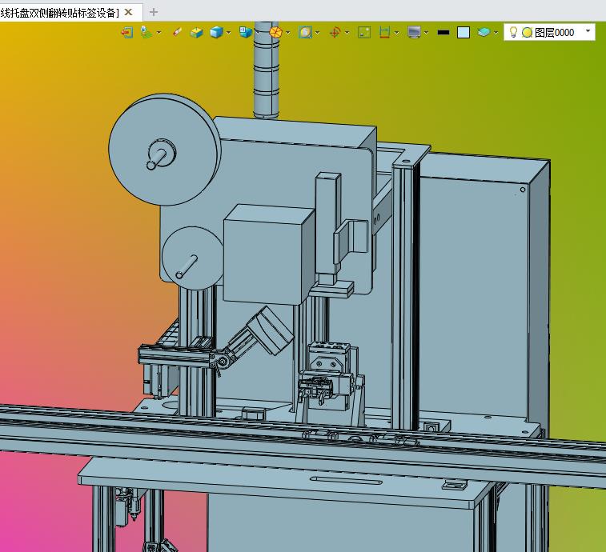The height and width of the screenshot is (552, 606).
Task: Click the green square picture icon
Action: pos(364,33)
